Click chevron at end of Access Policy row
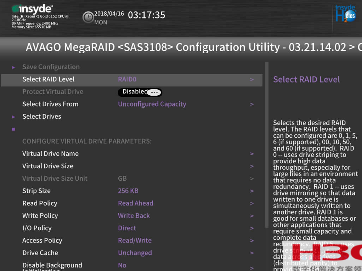This screenshot has width=362, height=271. pos(252,241)
